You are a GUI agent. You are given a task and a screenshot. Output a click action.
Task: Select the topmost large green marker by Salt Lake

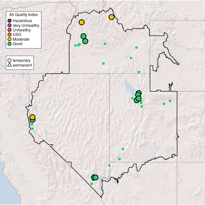138,93
